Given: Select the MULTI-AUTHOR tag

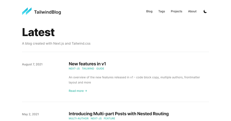Looking at the screenshot, I should tap(78, 118).
